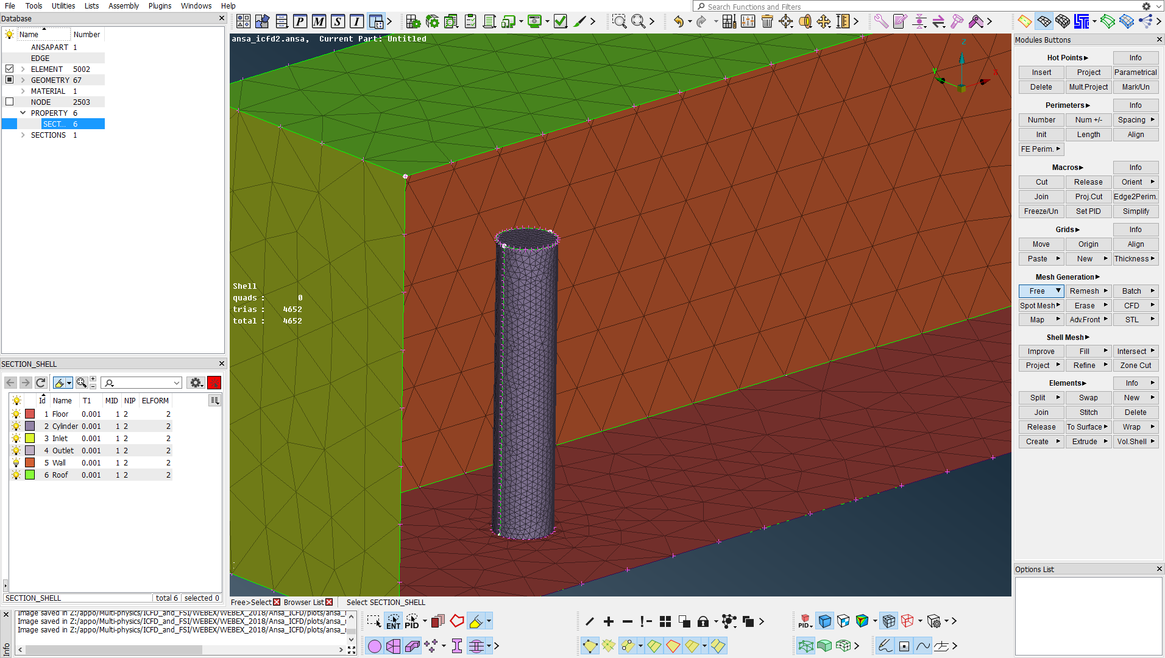Toggle the NODE checkbox in Database

(x=10, y=102)
